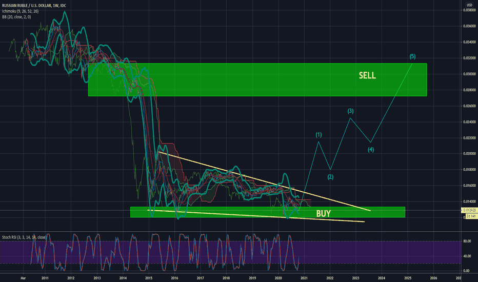478x282 pixels.
Task: Click the 0.024000 price axis label
Action: pos(469,122)
